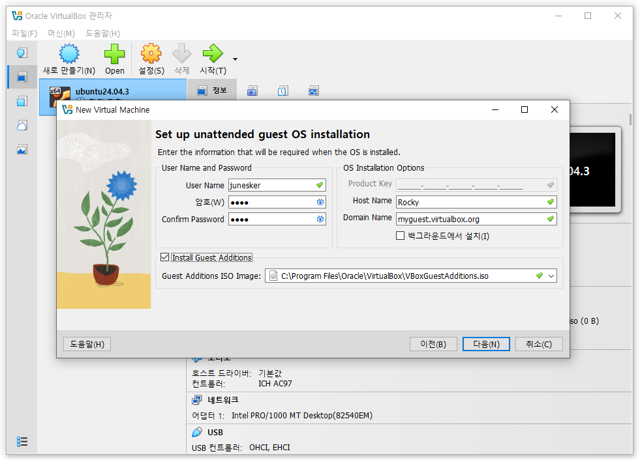Screen dimensions: 640x460
Task: Open Settings (설정) gear icon
Action: (x=151, y=54)
